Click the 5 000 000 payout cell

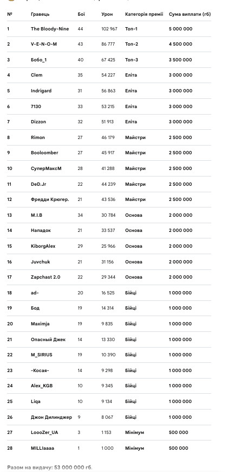[x=180, y=29]
